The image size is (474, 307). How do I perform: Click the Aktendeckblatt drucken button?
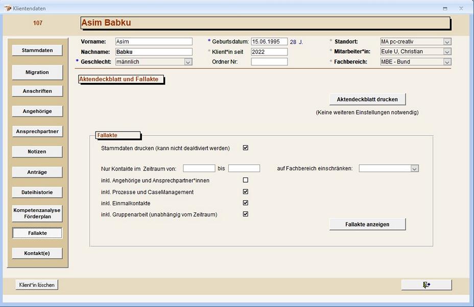368,99
